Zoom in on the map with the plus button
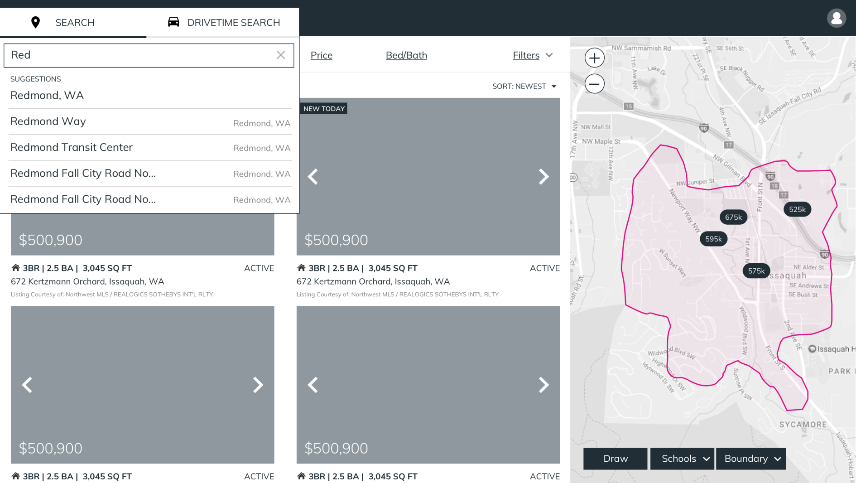The image size is (856, 483). click(x=594, y=58)
